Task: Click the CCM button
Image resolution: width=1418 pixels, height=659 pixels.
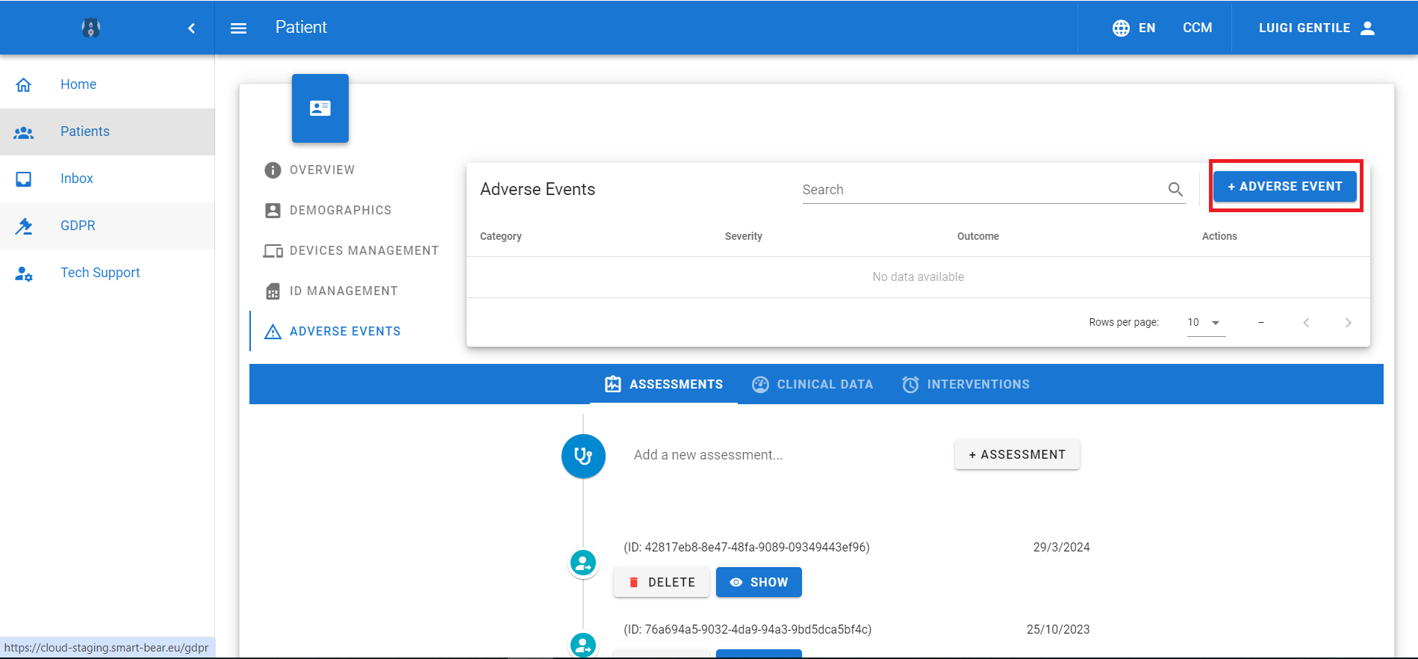Action: [1197, 28]
